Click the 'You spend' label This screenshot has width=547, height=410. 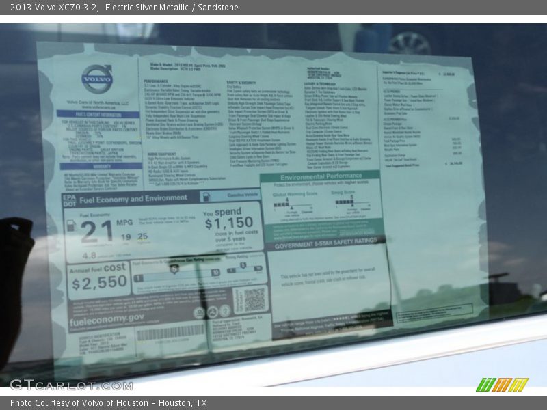[x=222, y=212]
